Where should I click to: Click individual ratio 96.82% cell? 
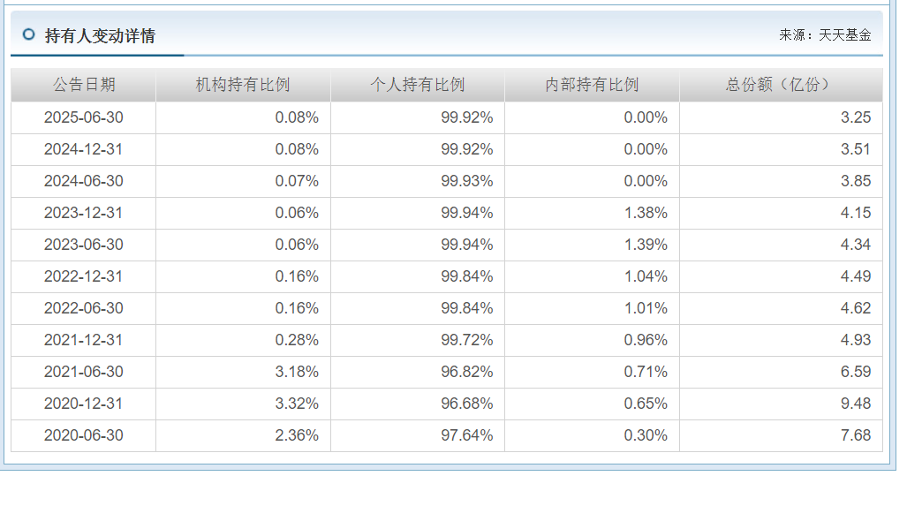467,372
